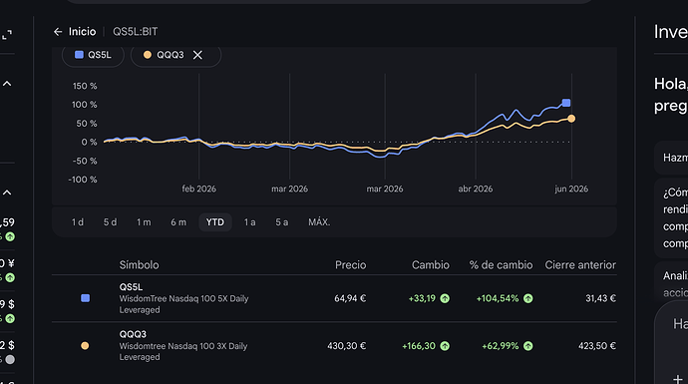This screenshot has height=384, width=688.
Task: Select the QS5L comparison chip
Action: [x=93, y=55]
